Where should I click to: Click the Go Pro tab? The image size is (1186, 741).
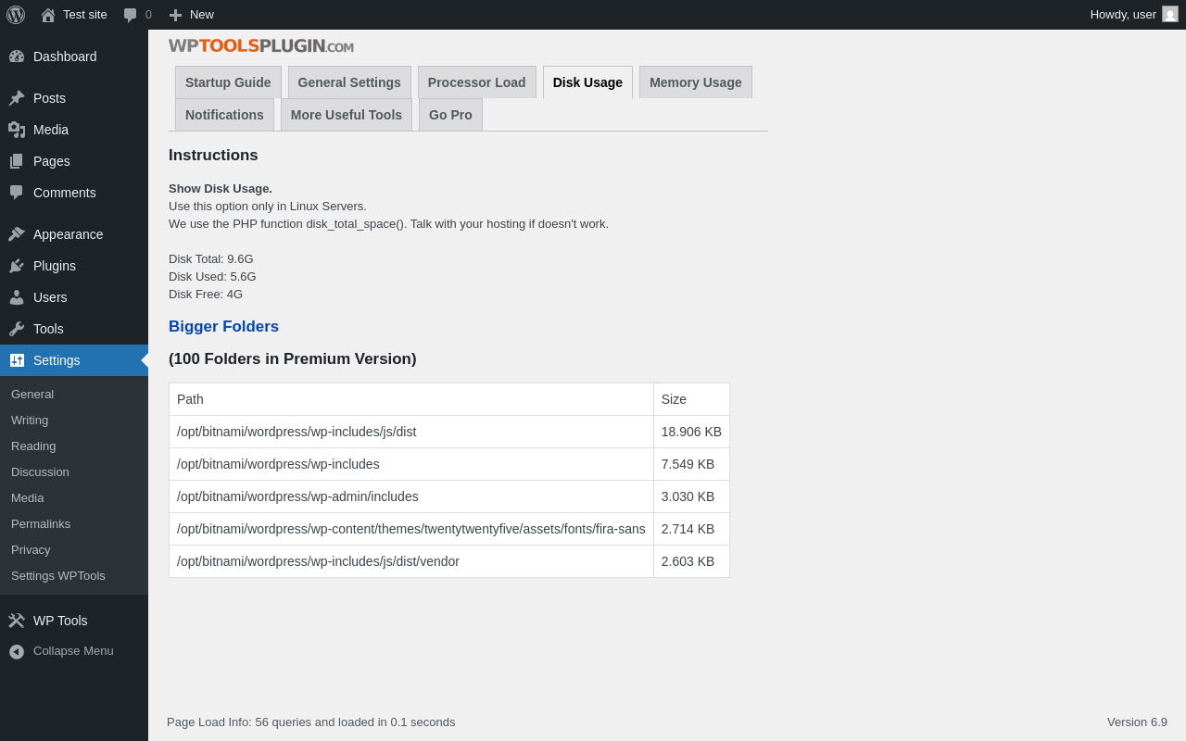tap(450, 115)
